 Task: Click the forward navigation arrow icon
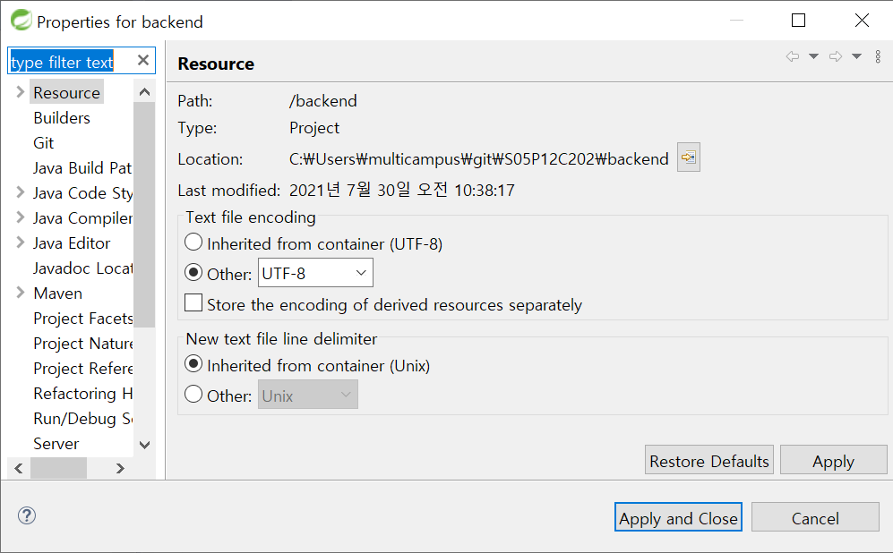pos(837,55)
